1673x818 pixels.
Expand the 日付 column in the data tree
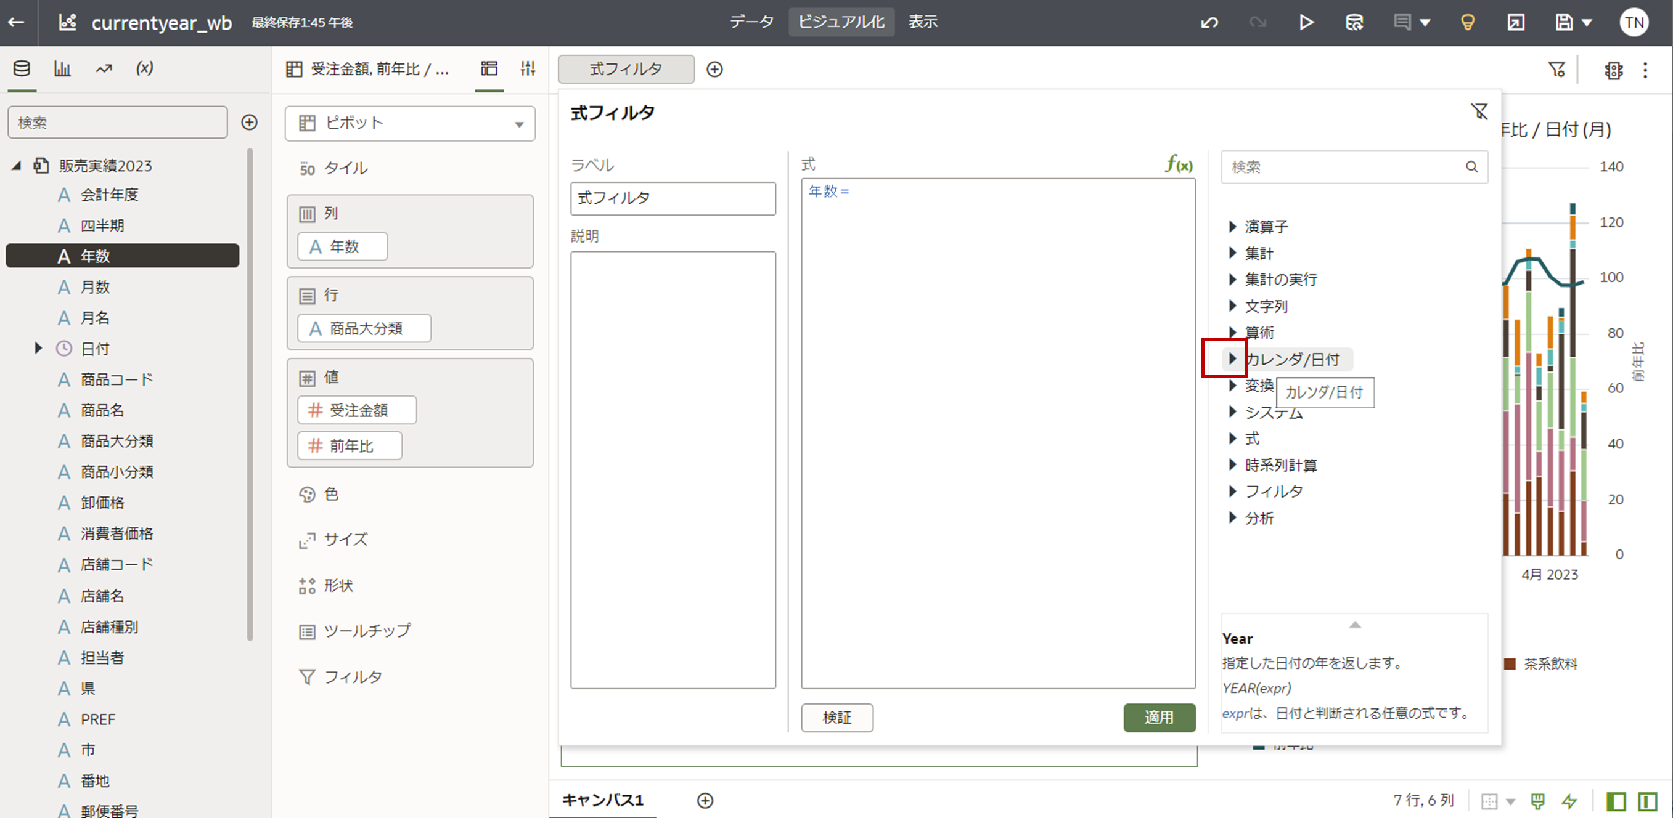[38, 349]
